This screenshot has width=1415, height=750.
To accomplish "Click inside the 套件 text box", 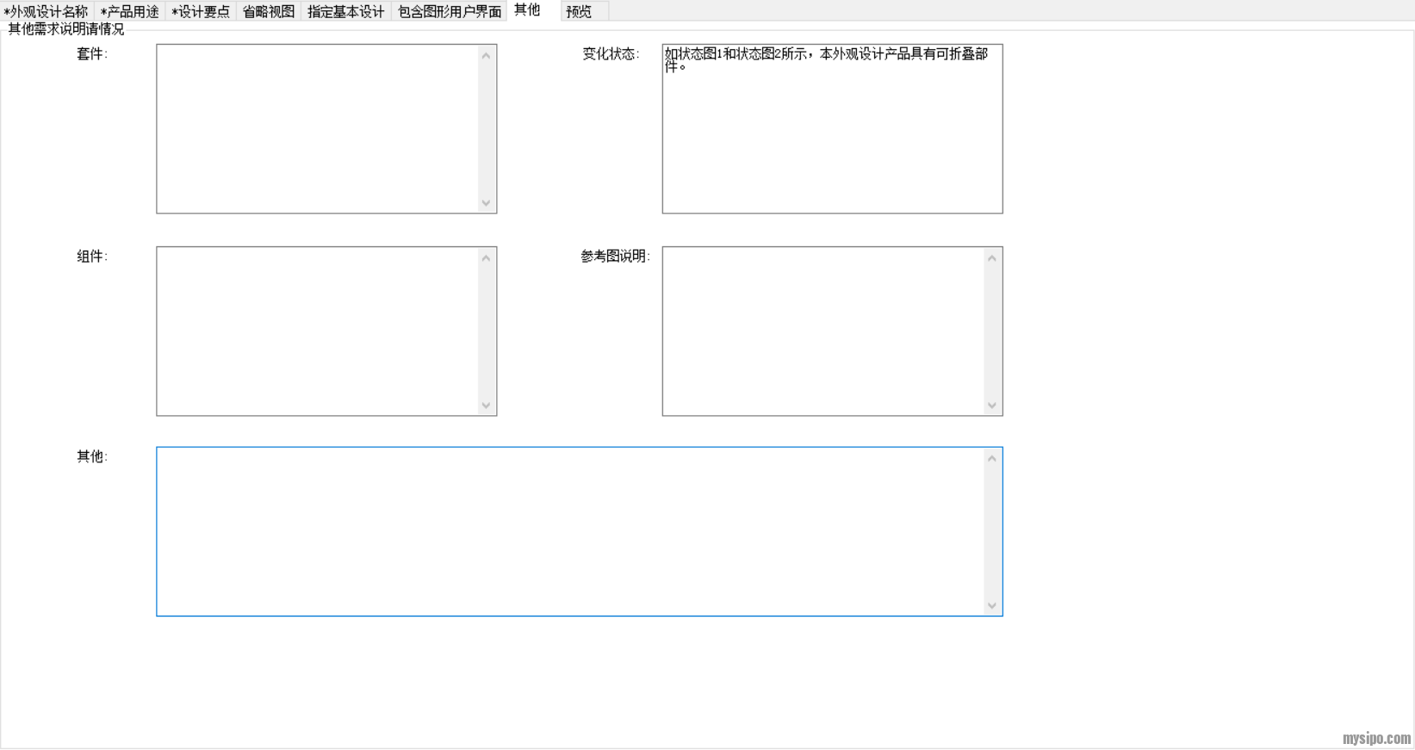I will point(317,128).
